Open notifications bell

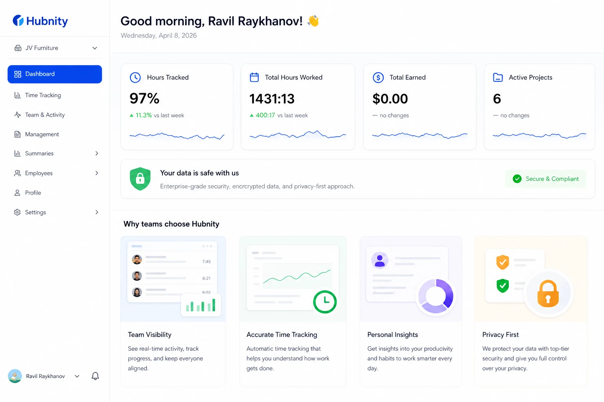95,376
